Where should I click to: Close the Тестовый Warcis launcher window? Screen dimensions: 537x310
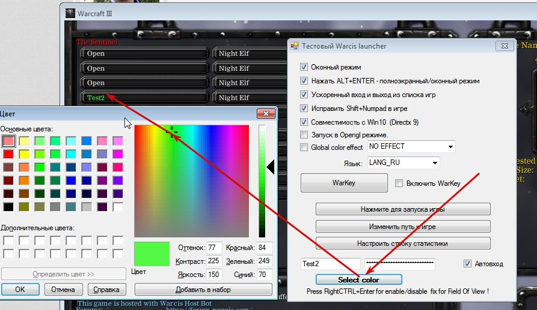tap(505, 46)
